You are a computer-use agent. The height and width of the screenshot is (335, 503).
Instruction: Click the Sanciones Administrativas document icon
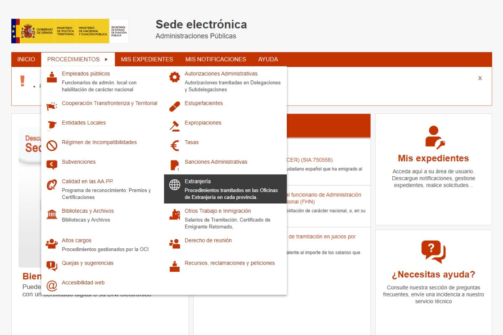coord(174,165)
